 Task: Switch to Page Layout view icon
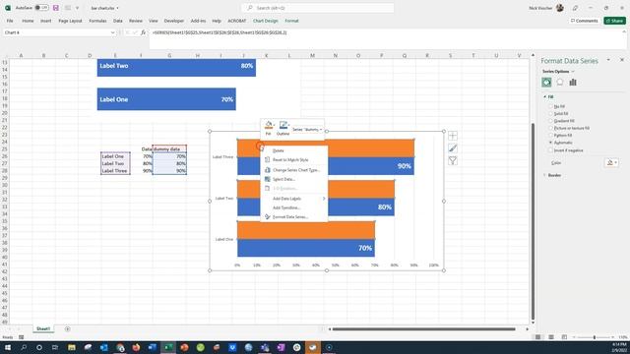click(551, 337)
